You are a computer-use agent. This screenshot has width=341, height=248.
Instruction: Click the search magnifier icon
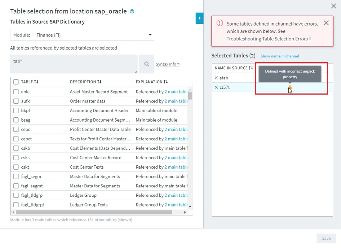(147, 64)
